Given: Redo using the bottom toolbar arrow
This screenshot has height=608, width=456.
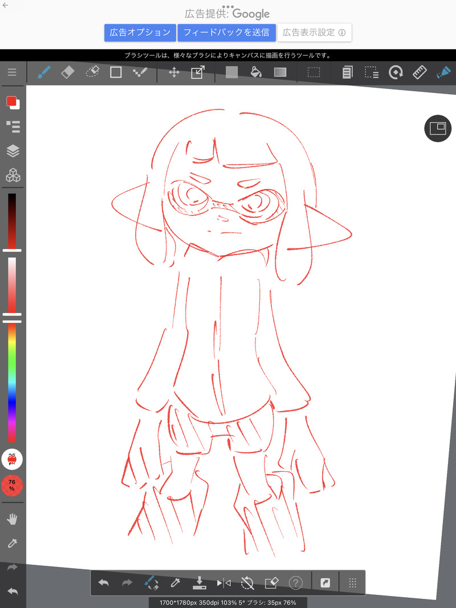Looking at the screenshot, I should click(x=127, y=582).
